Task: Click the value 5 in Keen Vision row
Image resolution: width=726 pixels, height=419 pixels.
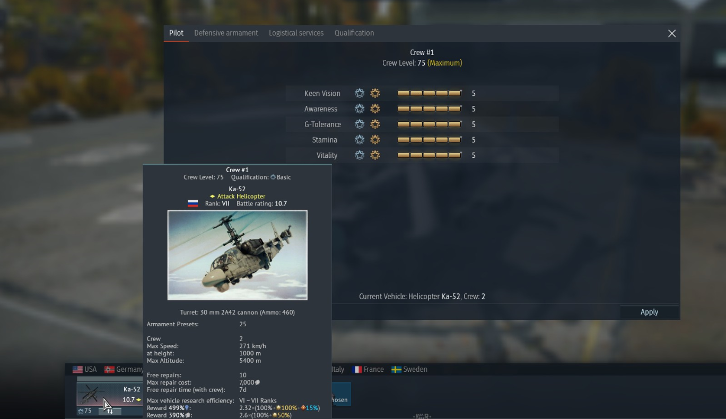Action: (474, 93)
